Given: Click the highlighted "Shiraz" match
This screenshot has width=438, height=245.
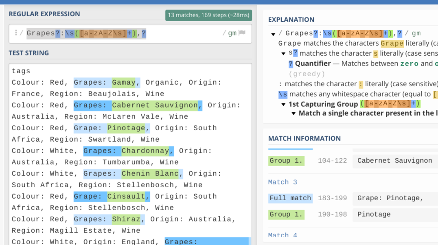Looking at the screenshot, I should point(126,219).
